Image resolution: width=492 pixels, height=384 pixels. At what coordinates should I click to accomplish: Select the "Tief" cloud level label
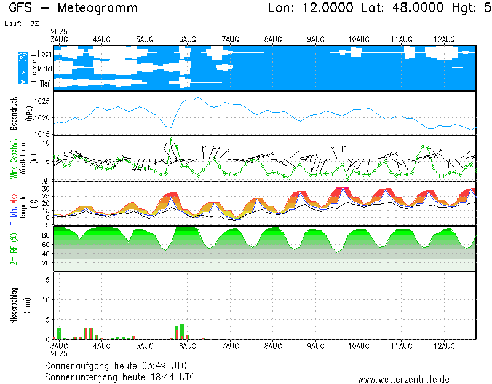point(44,84)
